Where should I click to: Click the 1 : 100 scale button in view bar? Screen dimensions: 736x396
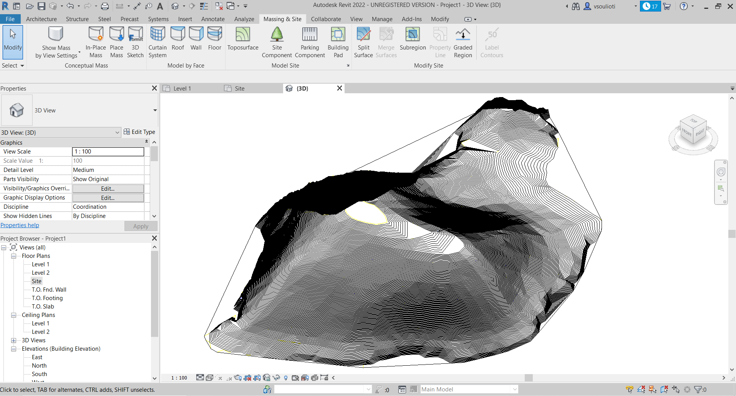coord(179,378)
